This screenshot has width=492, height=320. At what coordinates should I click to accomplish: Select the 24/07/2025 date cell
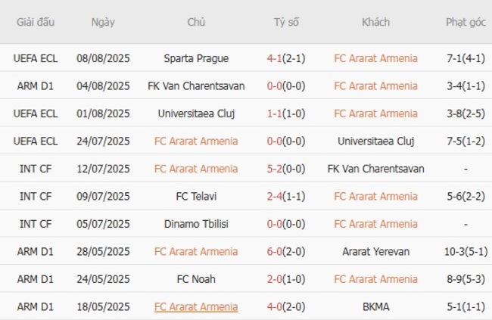(x=103, y=141)
